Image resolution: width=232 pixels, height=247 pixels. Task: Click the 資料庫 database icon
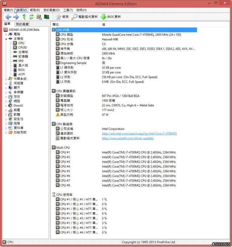click(11, 128)
